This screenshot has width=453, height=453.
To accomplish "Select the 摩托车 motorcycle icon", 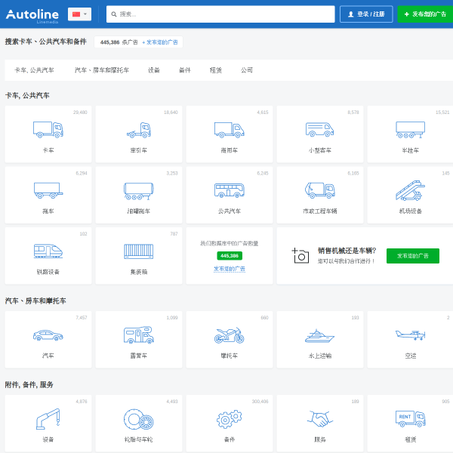I will (229, 335).
